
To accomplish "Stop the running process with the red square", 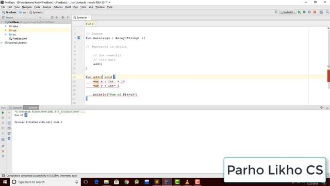I will click(x=315, y=12).
